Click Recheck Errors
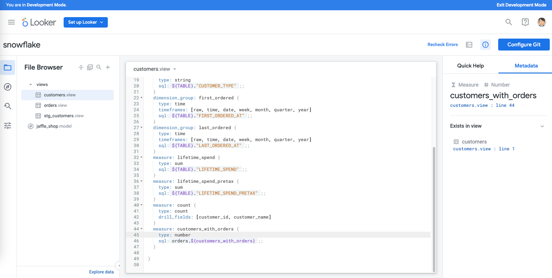 442,45
